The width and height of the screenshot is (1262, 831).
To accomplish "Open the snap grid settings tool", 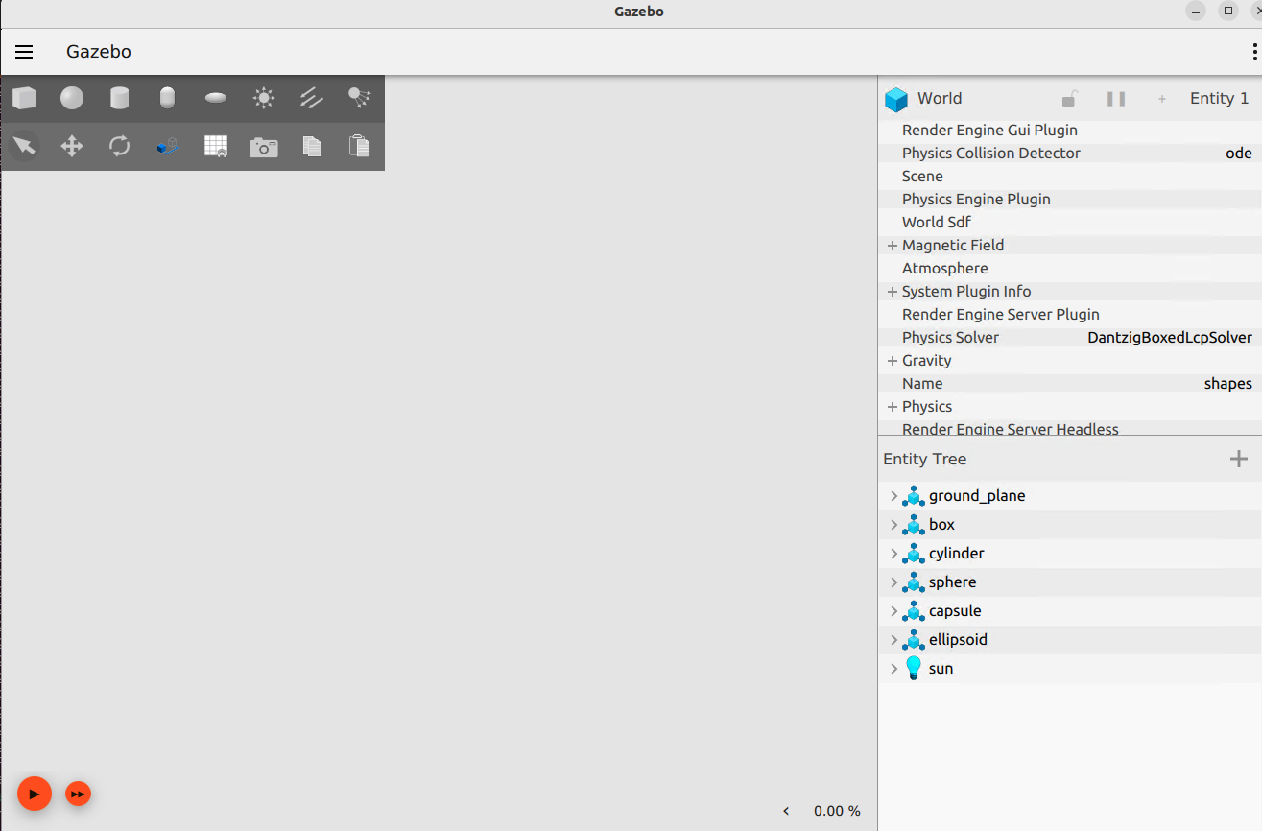I will coord(216,146).
